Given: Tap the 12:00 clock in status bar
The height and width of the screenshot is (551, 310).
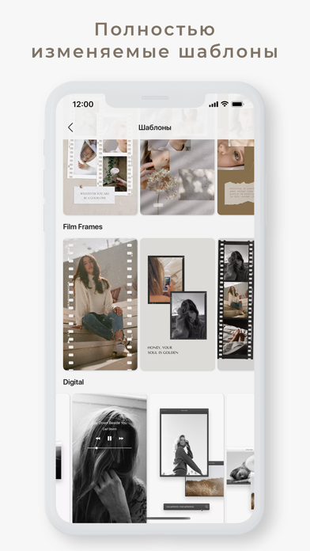Looking at the screenshot, I should pyautogui.click(x=83, y=104).
